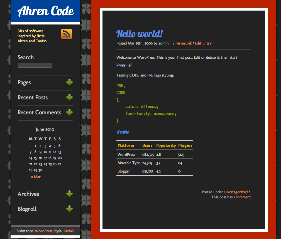Select June 1 on the calendar

coord(35,146)
